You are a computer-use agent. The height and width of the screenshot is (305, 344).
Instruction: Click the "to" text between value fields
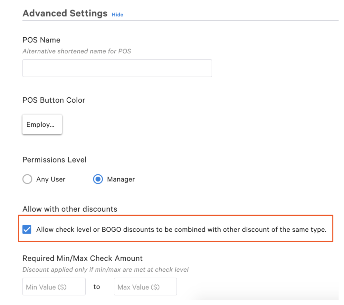click(x=97, y=287)
